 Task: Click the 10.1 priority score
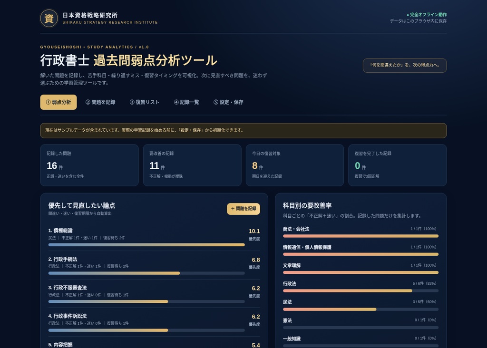pyautogui.click(x=254, y=231)
